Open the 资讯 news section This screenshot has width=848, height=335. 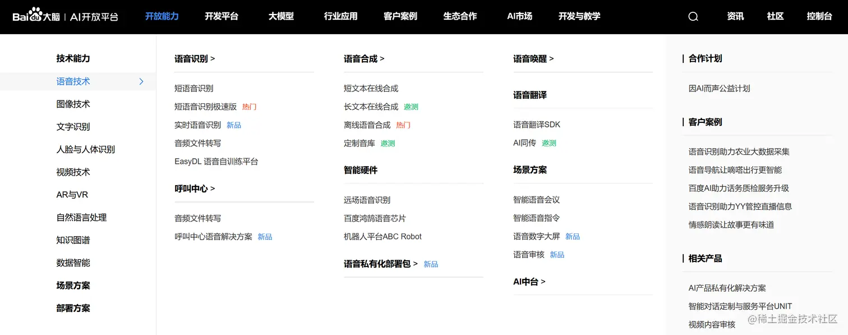click(735, 16)
